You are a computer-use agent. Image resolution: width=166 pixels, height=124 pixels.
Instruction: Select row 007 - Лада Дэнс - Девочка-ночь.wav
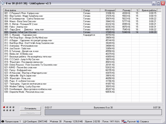[81, 29]
